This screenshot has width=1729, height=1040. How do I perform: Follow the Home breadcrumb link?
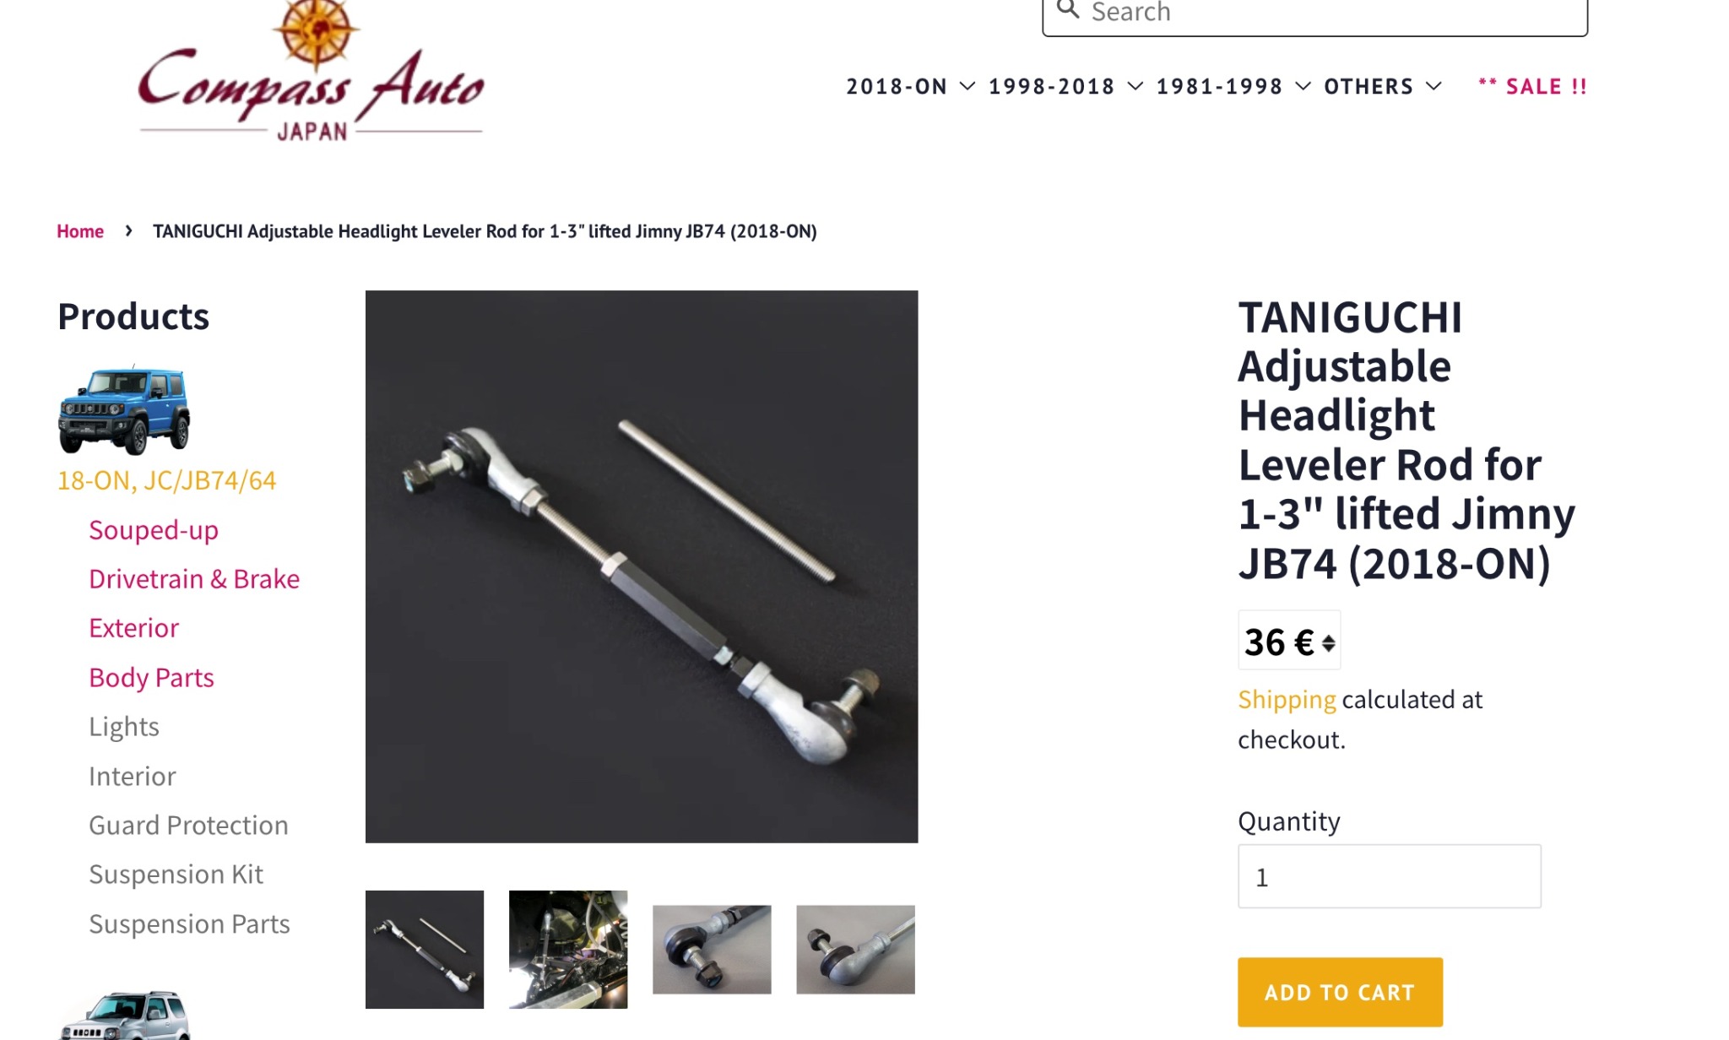pyautogui.click(x=80, y=231)
